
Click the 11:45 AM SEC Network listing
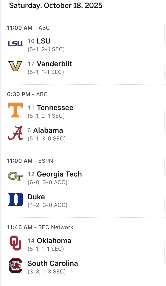coord(40,227)
